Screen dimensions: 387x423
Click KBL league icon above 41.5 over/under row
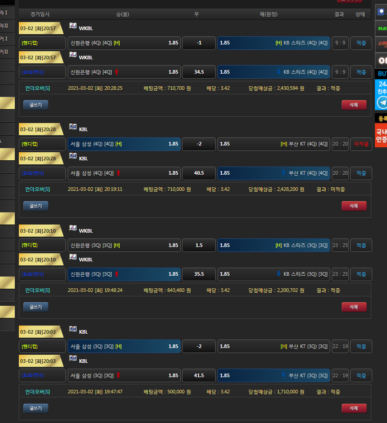click(73, 358)
